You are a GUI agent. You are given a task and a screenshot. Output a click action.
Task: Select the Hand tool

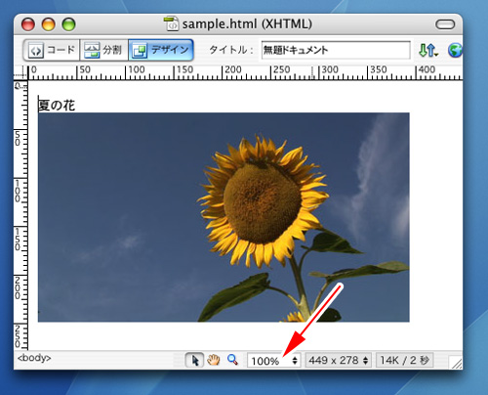pos(214,360)
